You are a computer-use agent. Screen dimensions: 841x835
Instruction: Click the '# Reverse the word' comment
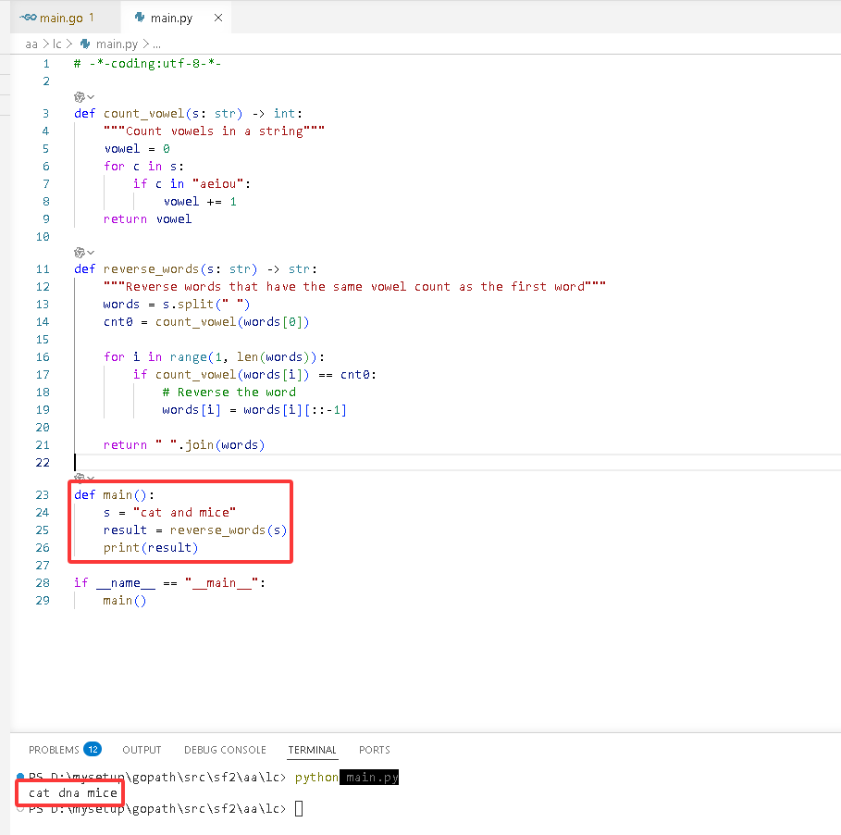point(229,393)
